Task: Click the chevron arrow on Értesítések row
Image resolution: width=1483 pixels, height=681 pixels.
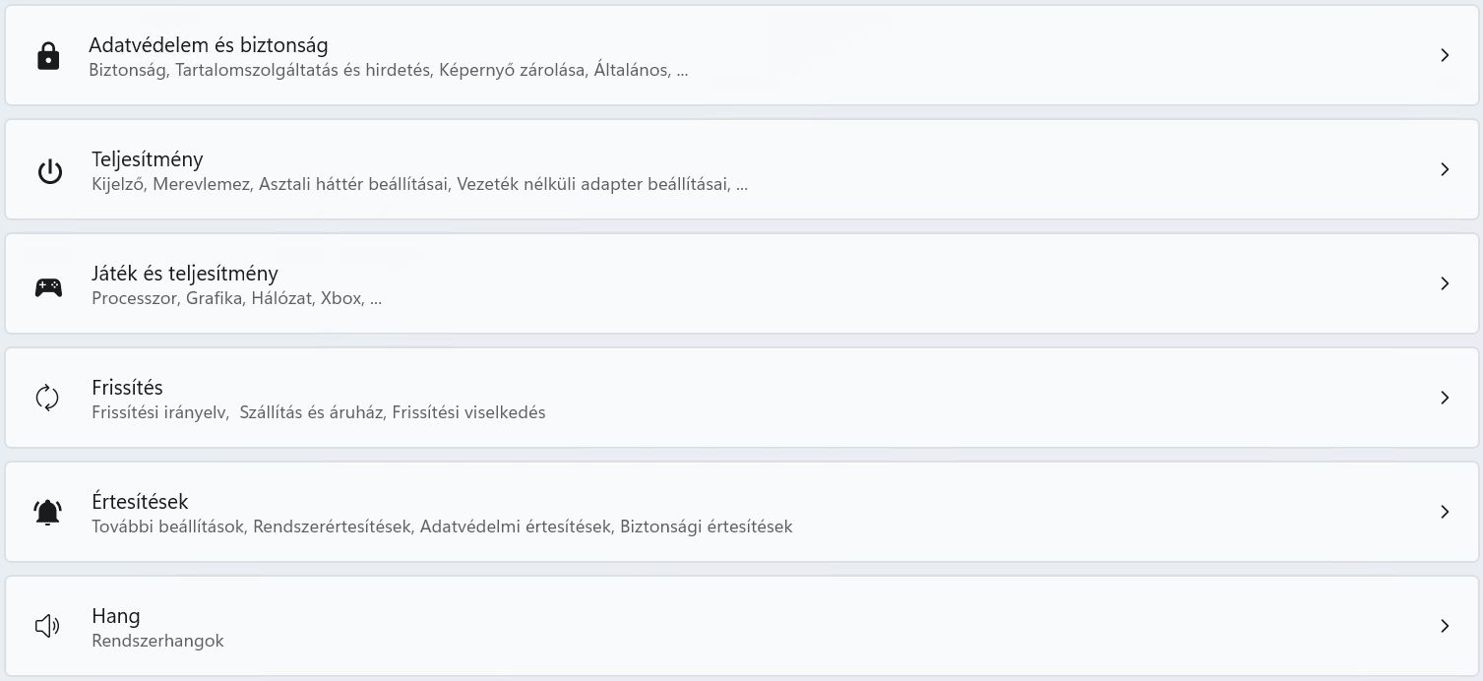Action: (x=1445, y=512)
